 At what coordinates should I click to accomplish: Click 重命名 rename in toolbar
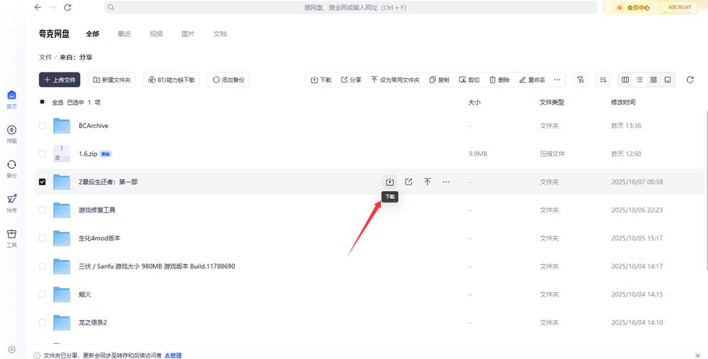click(532, 80)
